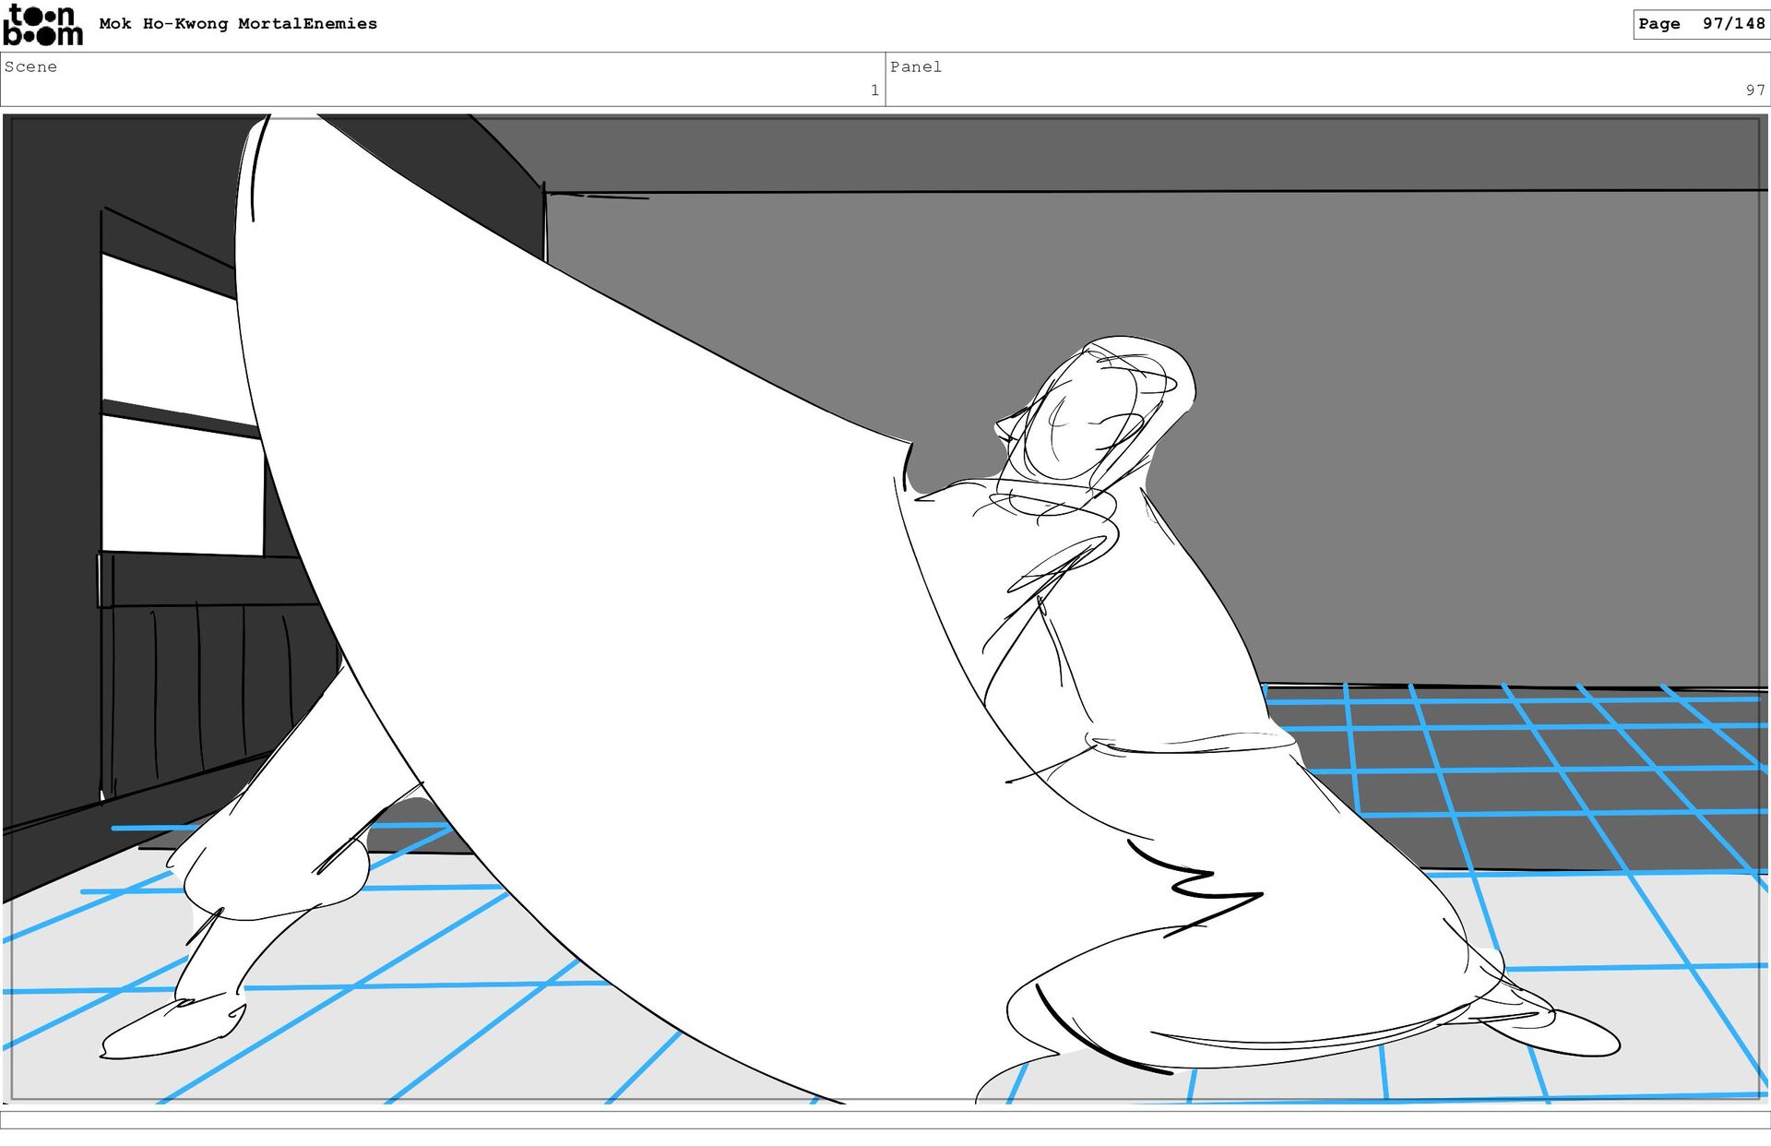Click the figure's waist sash

click(x=1190, y=746)
